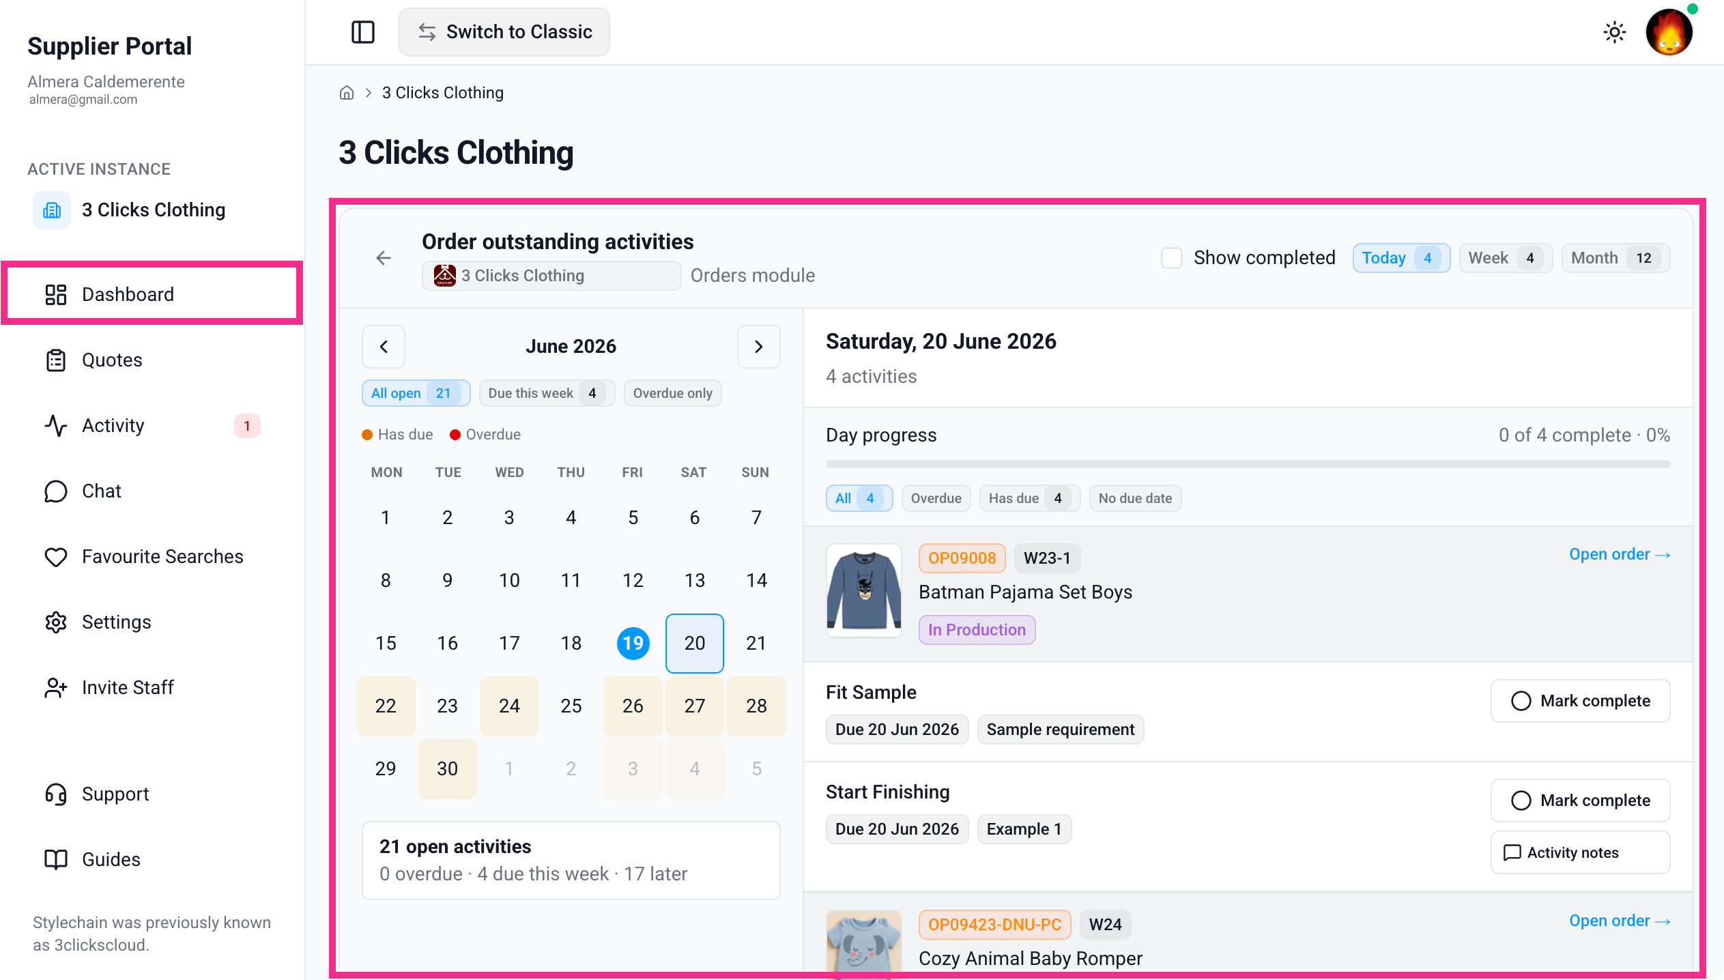Select calendar day 26 of June
The image size is (1724, 980).
tap(633, 706)
